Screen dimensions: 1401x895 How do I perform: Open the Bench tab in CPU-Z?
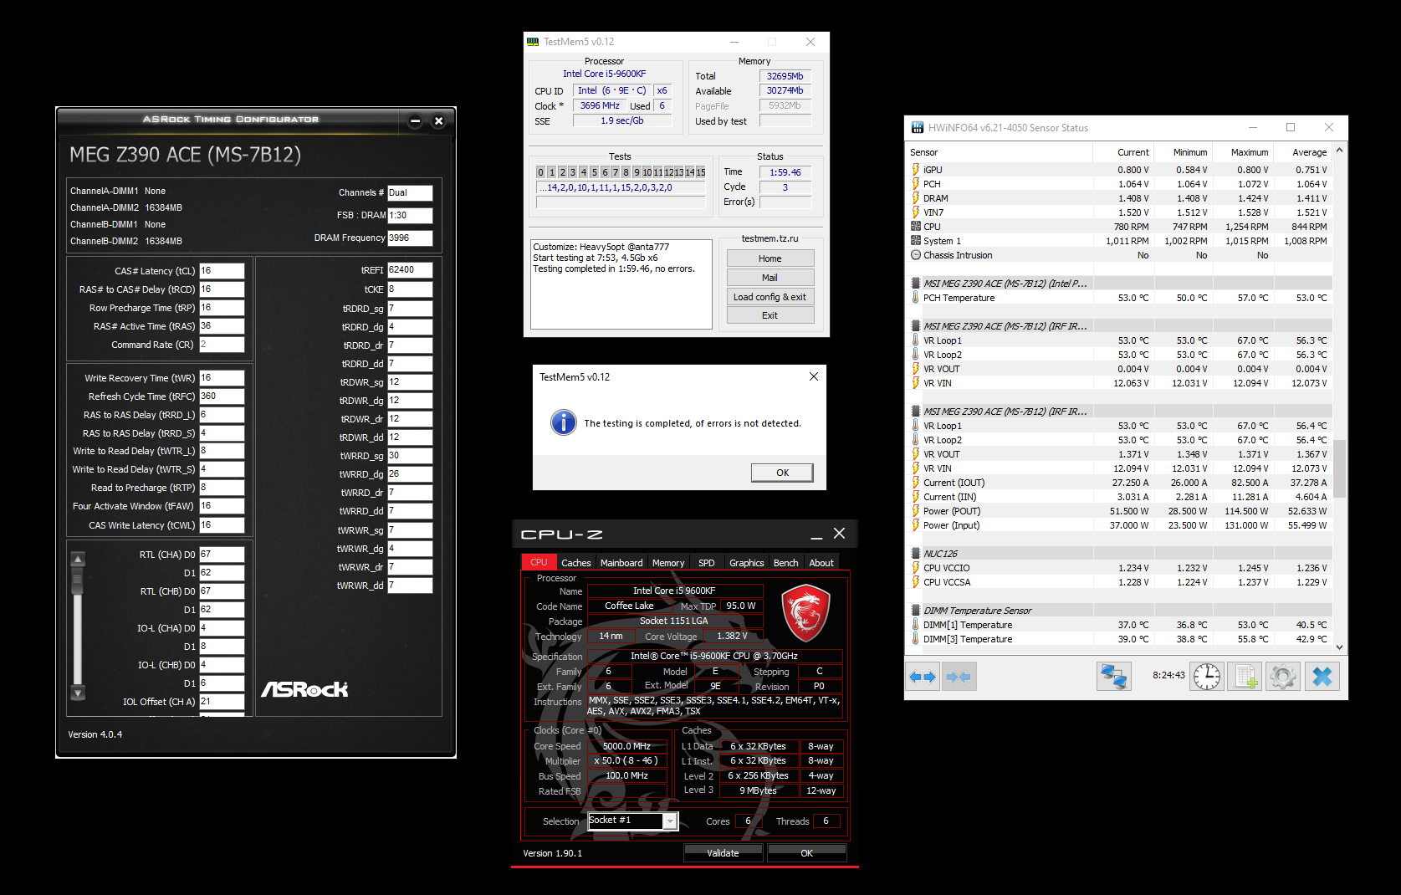tap(785, 563)
